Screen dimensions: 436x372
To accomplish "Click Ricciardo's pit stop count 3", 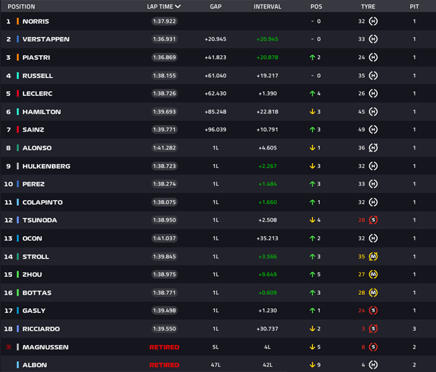I will tap(415, 329).
